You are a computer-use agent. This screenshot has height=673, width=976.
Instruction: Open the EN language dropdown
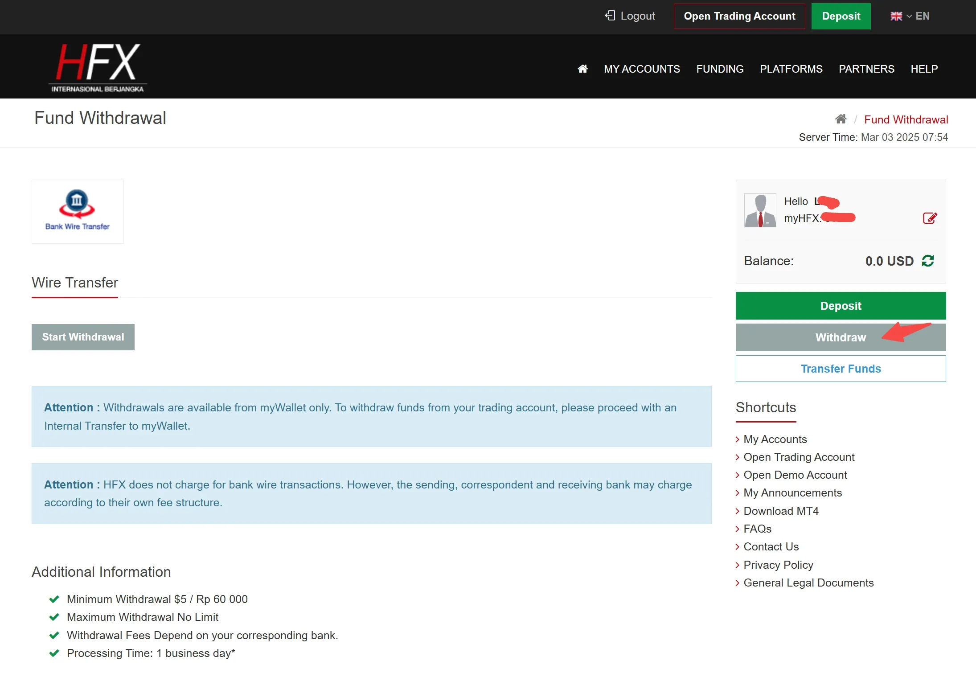point(918,16)
